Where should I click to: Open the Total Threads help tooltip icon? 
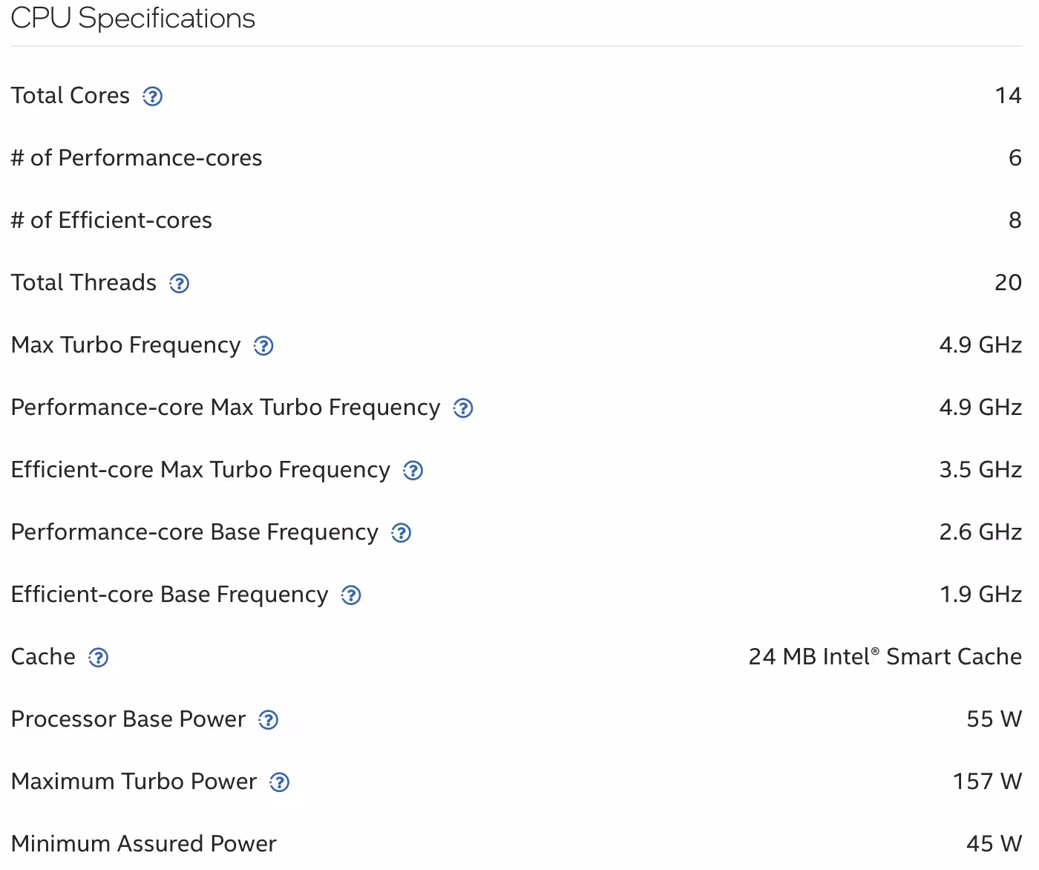[180, 284]
